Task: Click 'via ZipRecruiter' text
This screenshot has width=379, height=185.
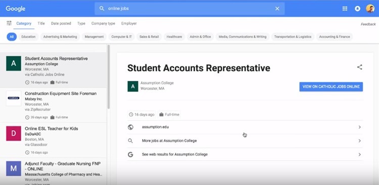Action: click(37, 110)
